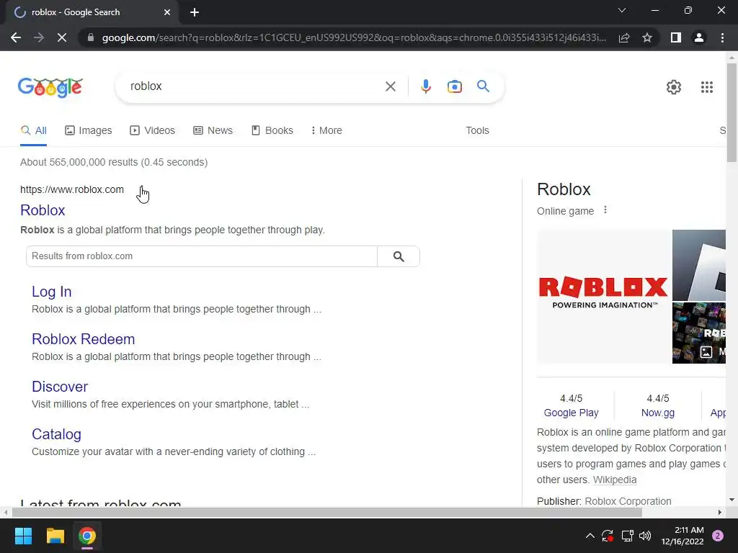The image size is (738, 553).
Task: Open the Now.gg rating link
Action: pos(657,413)
